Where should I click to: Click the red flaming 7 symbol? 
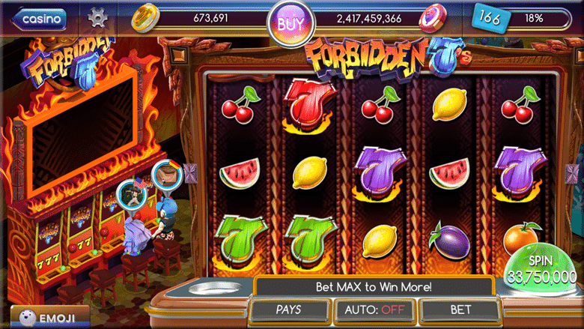point(308,105)
